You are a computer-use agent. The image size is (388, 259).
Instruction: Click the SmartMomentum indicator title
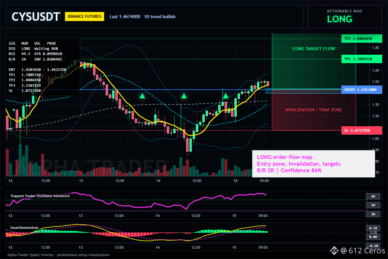click(x=24, y=228)
